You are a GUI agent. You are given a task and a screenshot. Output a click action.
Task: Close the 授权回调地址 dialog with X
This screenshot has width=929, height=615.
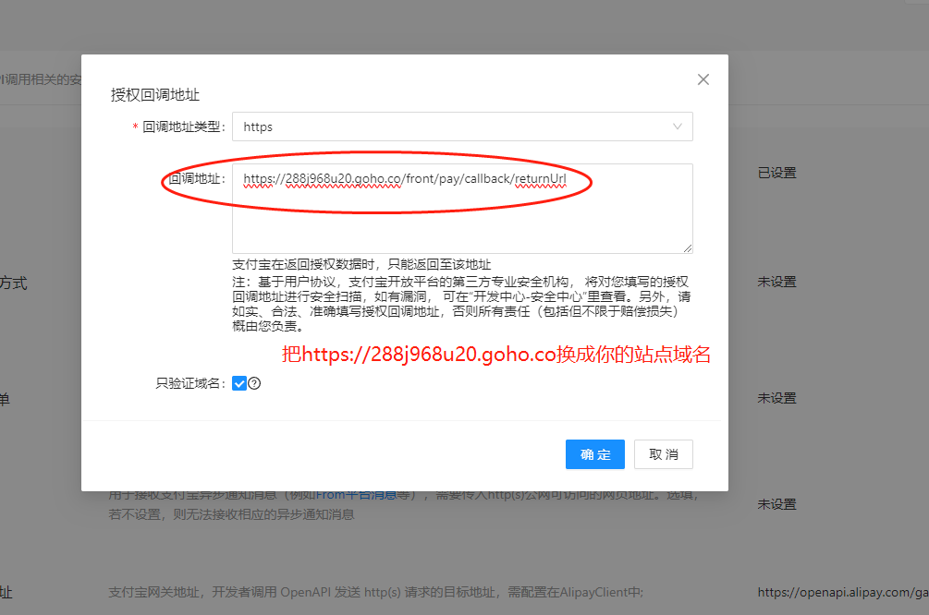[x=703, y=79]
